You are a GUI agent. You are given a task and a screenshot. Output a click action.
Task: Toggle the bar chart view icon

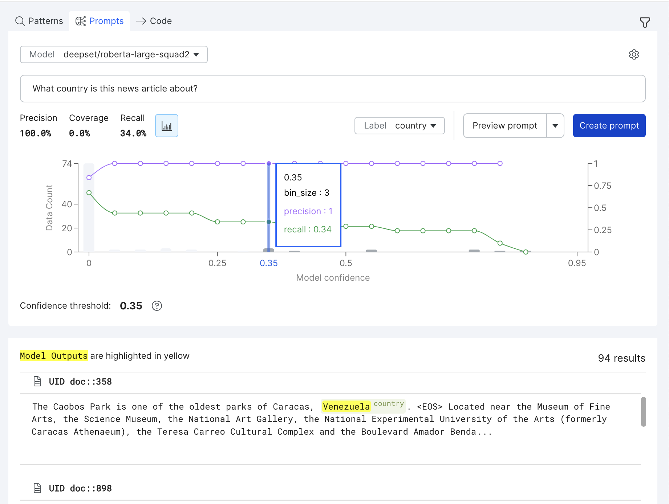pyautogui.click(x=167, y=126)
